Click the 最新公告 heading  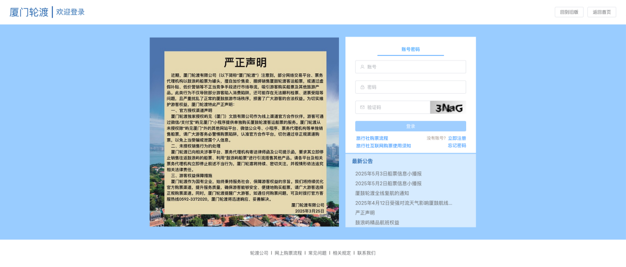click(362, 161)
